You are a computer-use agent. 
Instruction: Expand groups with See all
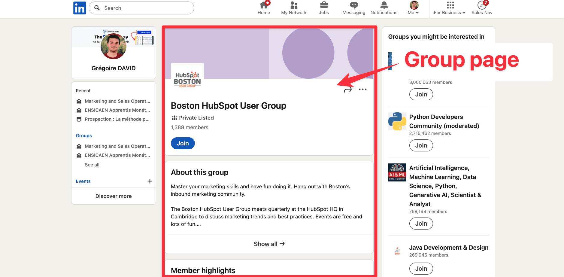click(x=92, y=165)
